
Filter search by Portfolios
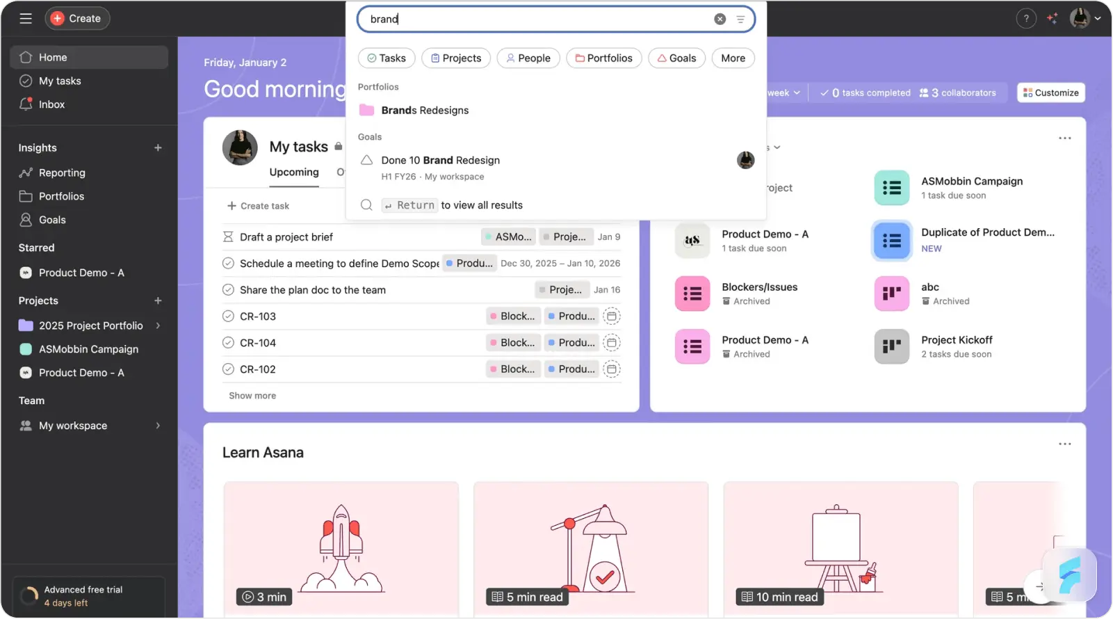[x=604, y=58]
